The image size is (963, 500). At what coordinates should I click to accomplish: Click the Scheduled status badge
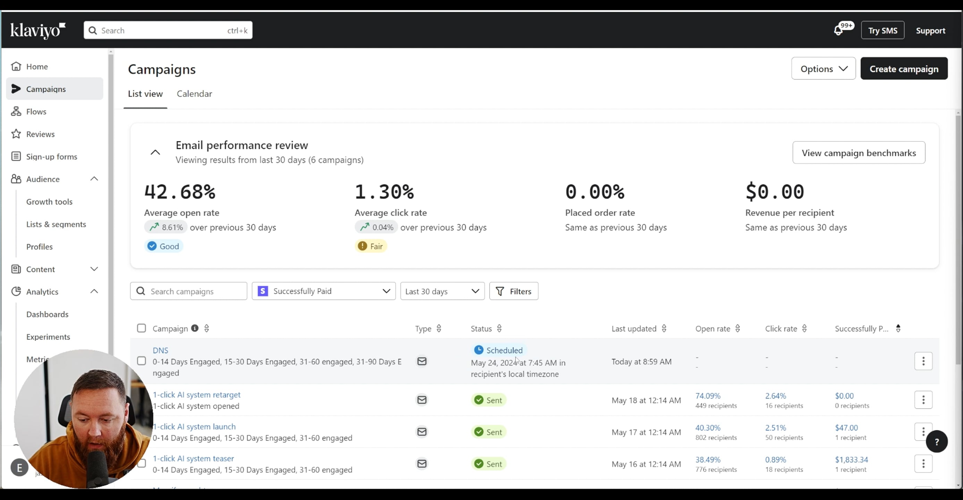[x=499, y=350]
